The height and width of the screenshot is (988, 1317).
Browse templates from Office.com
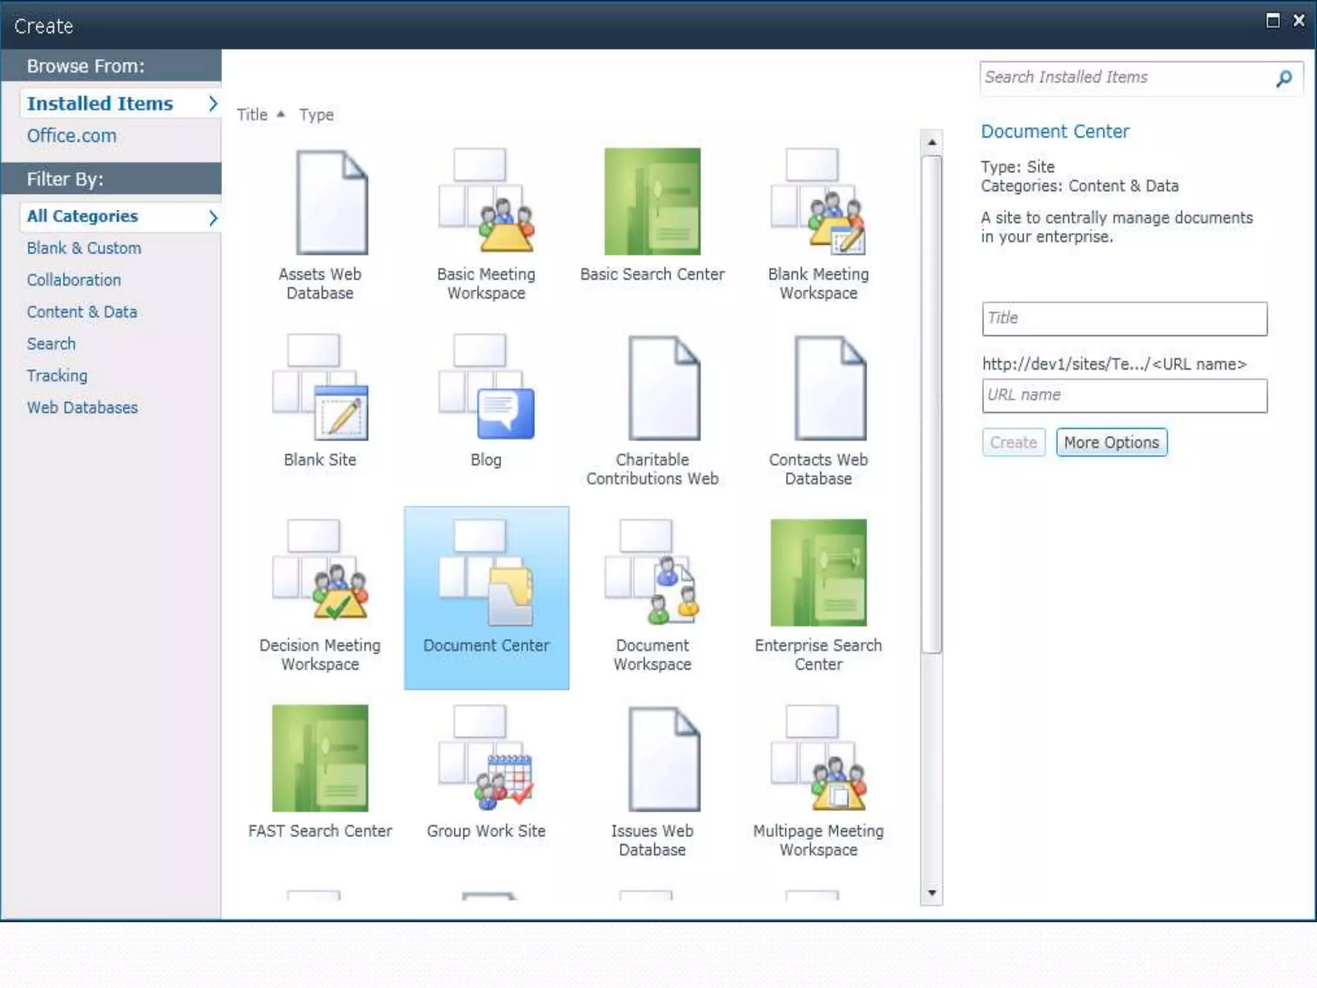coord(72,136)
